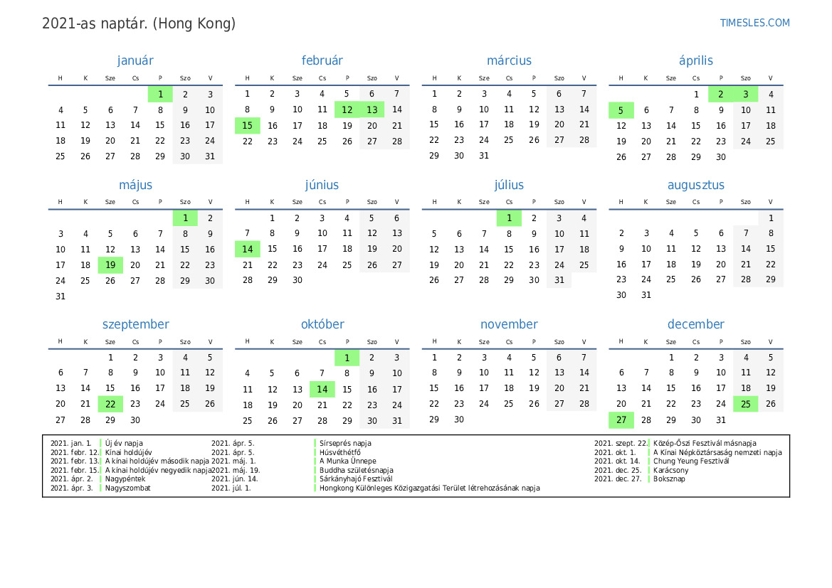The width and height of the screenshot is (832, 588).
Task: Click highlighted holiday 1 in május
Action: pyautogui.click(x=185, y=218)
